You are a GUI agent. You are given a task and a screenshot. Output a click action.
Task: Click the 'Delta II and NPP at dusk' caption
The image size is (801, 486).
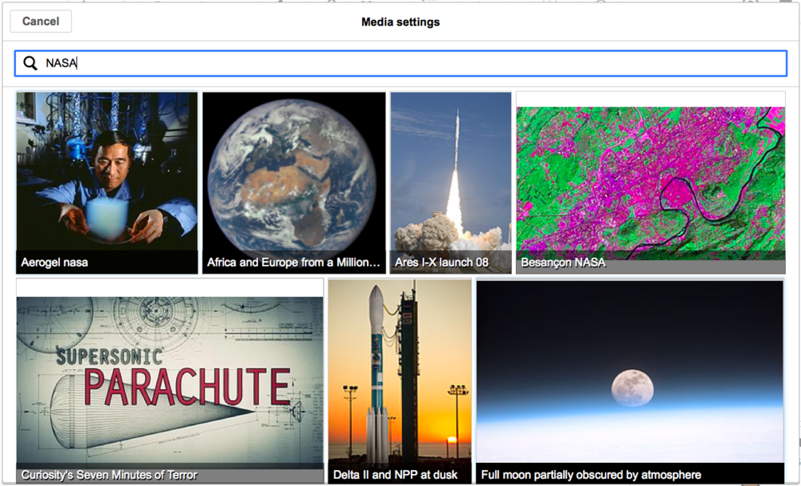[x=395, y=475]
